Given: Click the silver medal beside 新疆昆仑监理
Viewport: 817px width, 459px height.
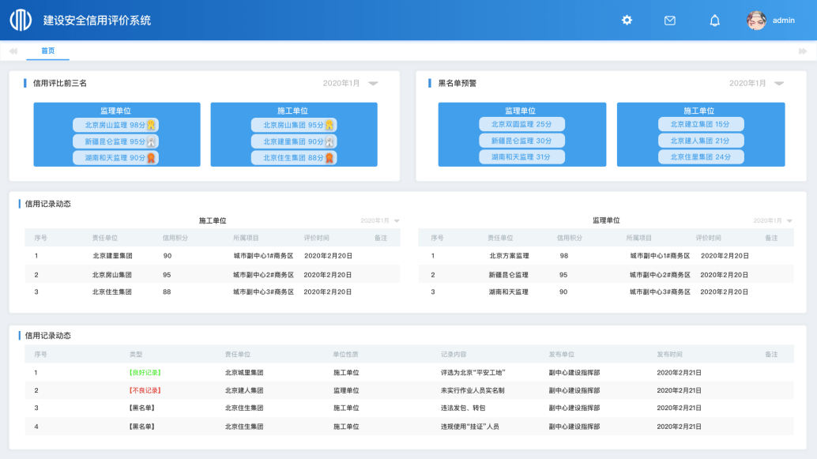Looking at the screenshot, I should pyautogui.click(x=150, y=142).
